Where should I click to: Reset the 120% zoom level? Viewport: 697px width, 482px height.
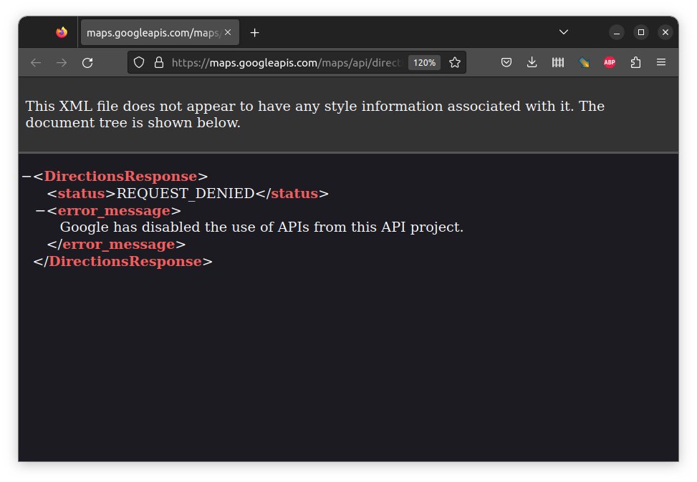pyautogui.click(x=424, y=63)
